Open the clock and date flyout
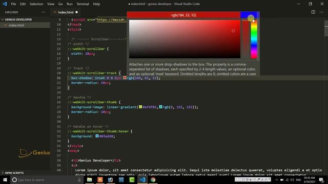The image size is (328, 184). tap(310, 179)
